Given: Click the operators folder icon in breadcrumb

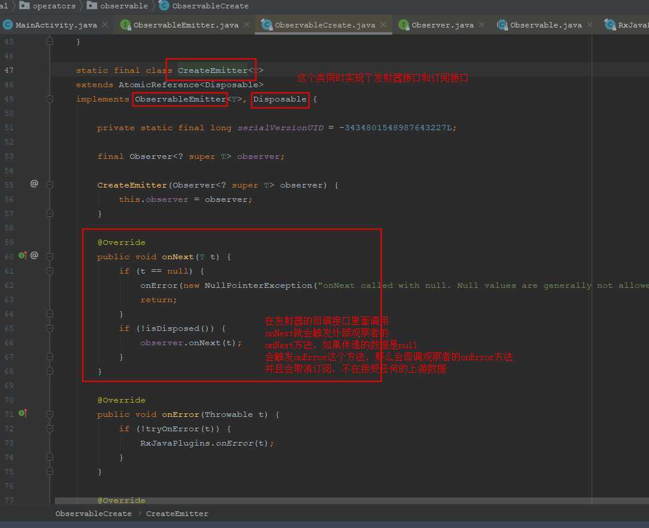Looking at the screenshot, I should 24,6.
